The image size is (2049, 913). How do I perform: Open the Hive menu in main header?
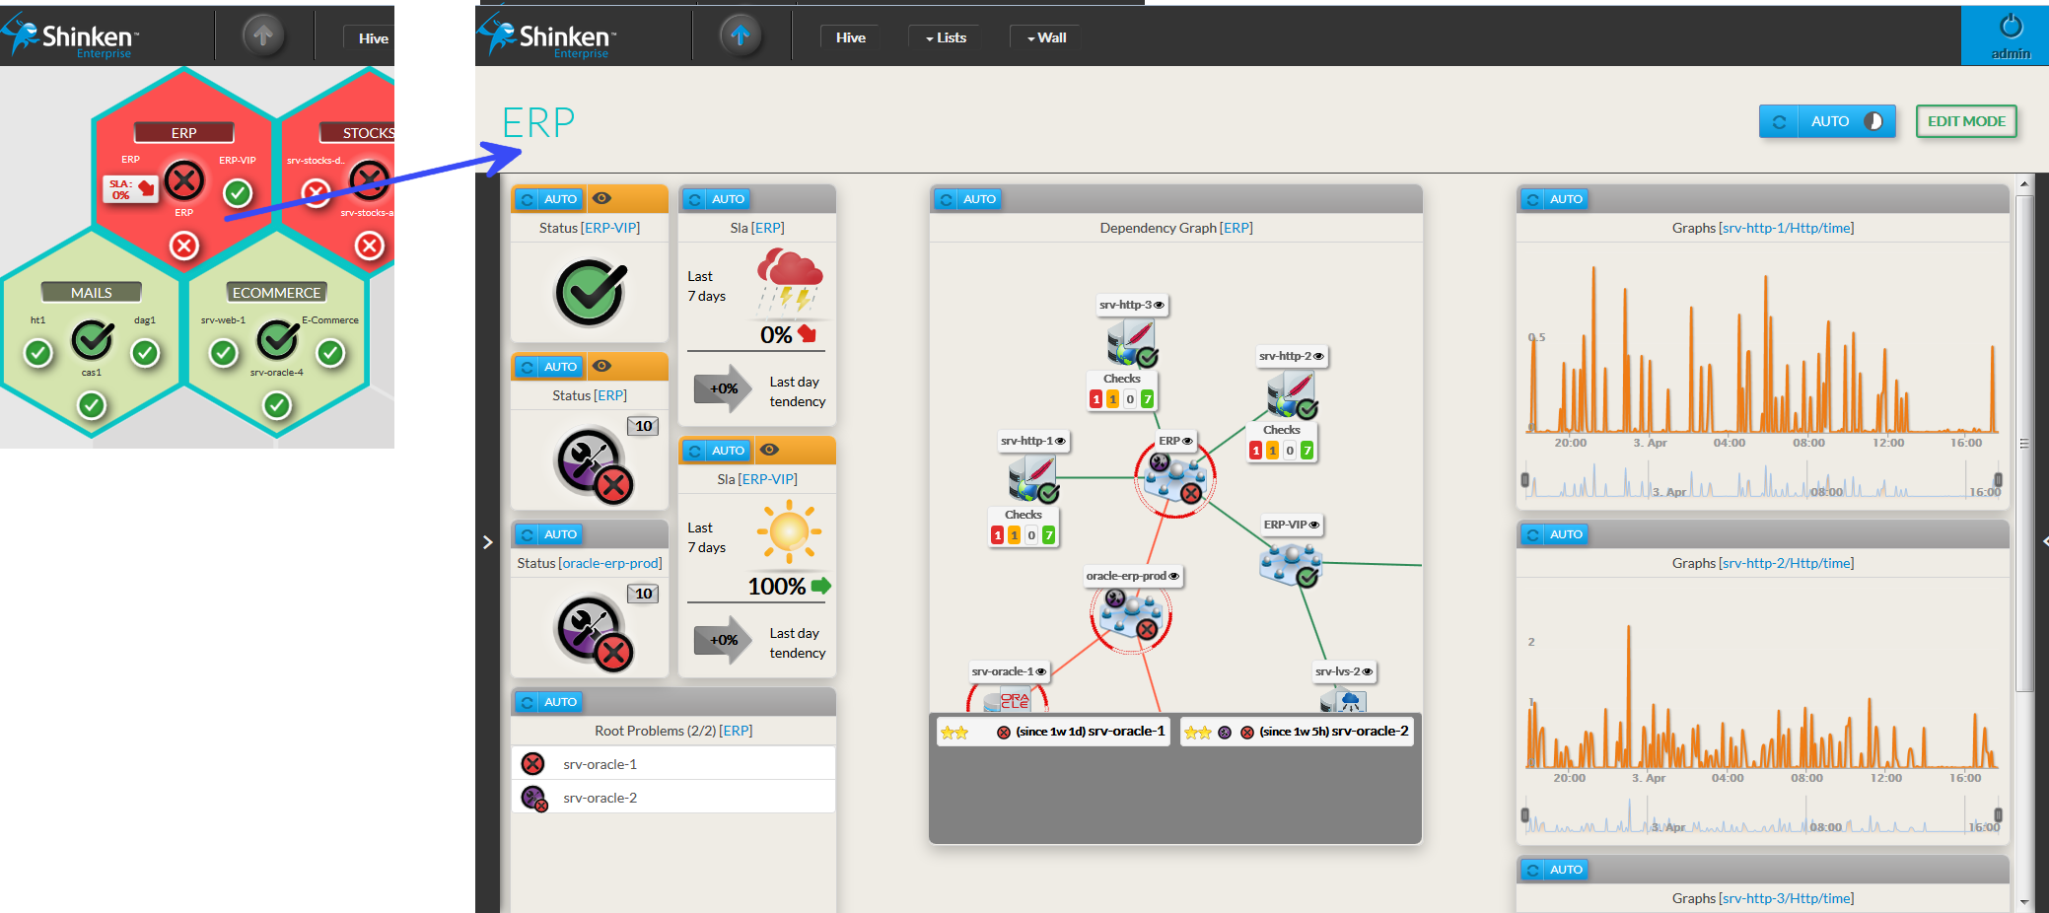(x=850, y=37)
